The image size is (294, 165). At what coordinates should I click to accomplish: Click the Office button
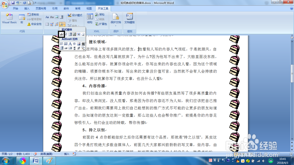5,4
